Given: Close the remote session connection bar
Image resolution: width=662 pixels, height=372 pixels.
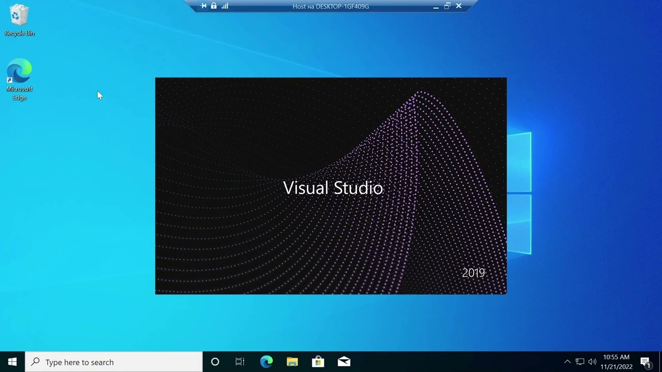Looking at the screenshot, I should click(x=459, y=6).
